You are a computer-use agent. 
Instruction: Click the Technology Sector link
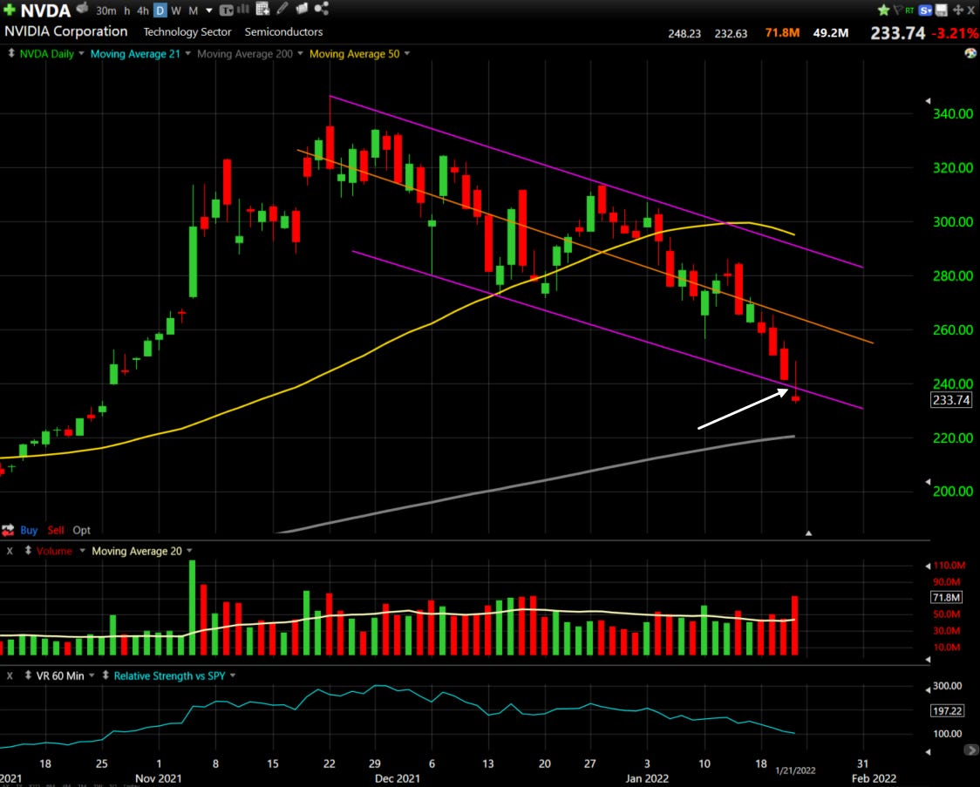(187, 32)
